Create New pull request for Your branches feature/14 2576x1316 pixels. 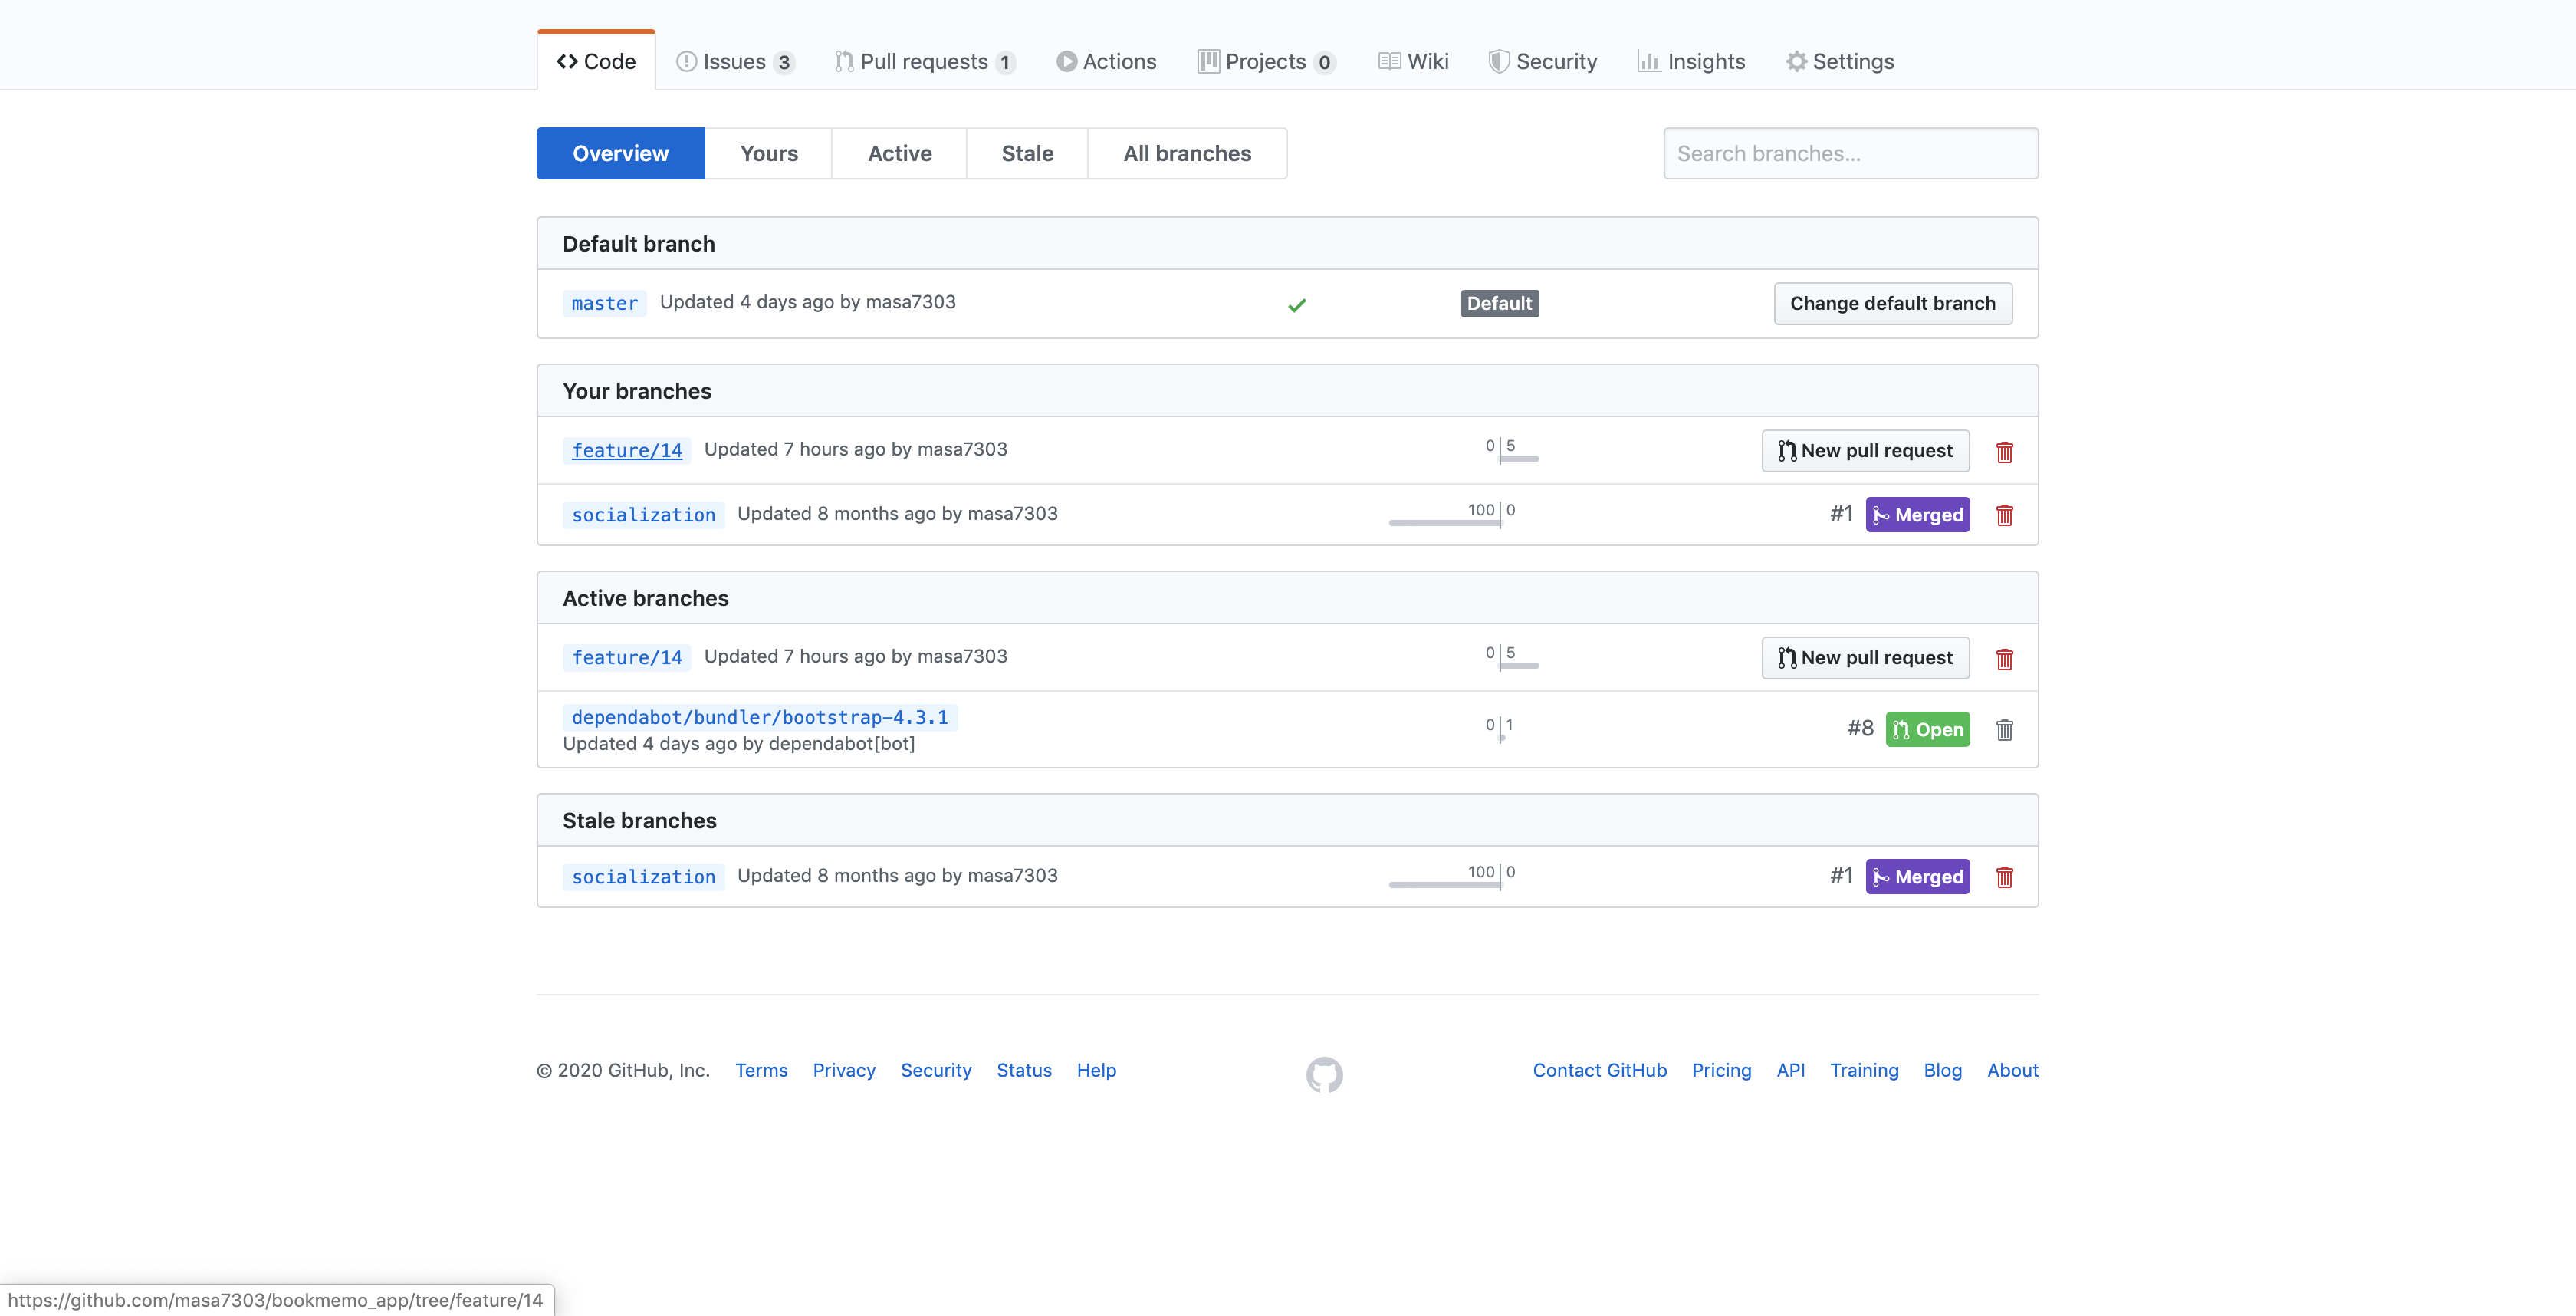click(x=1865, y=451)
